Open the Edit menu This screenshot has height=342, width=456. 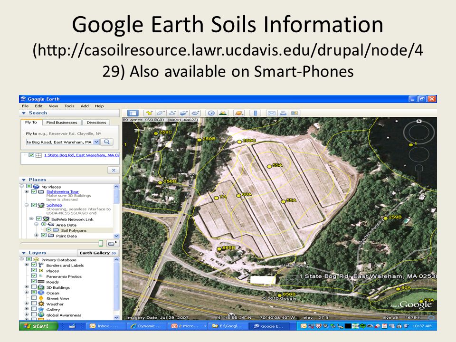click(38, 106)
